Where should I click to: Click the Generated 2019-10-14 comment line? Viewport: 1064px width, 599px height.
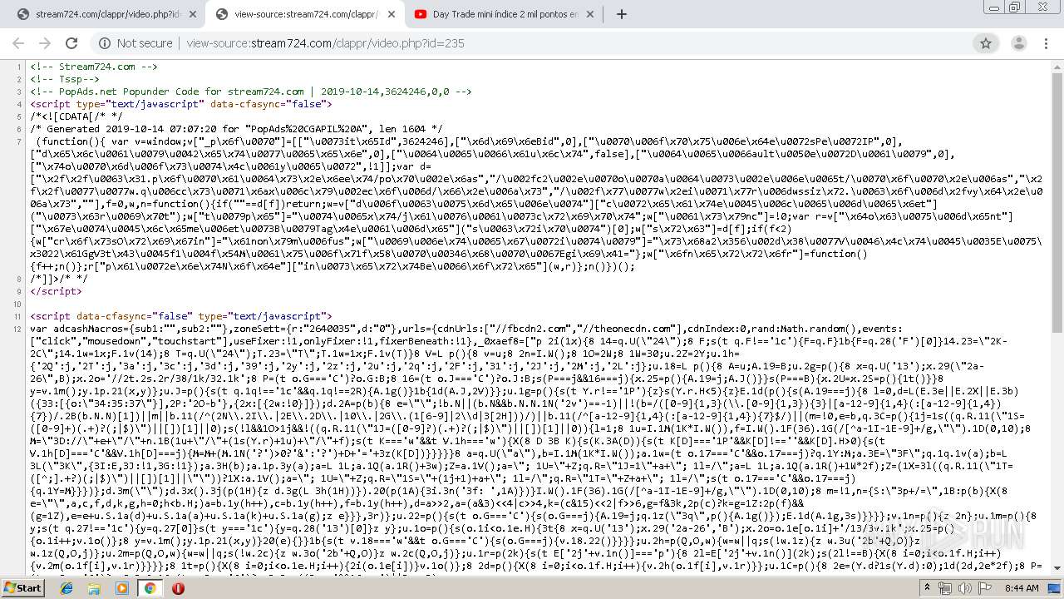tap(237, 129)
